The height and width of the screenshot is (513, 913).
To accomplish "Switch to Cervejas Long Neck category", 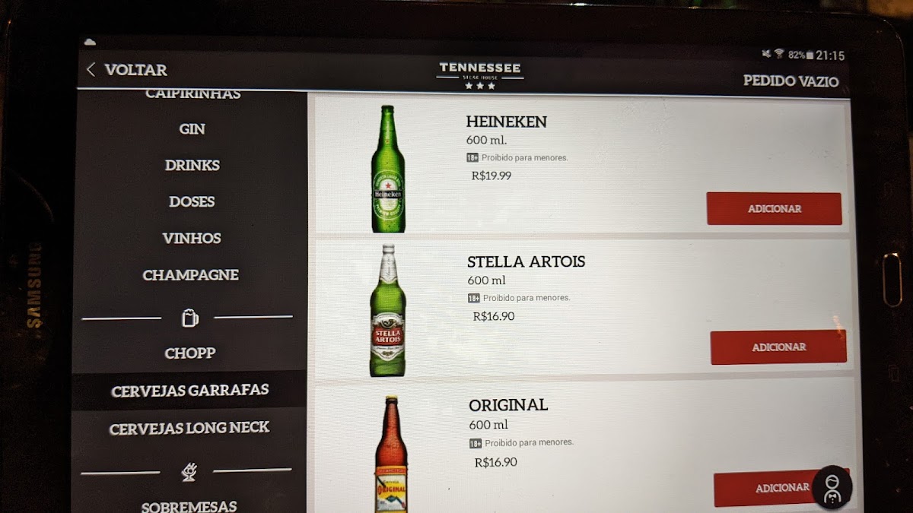I will (x=189, y=429).
